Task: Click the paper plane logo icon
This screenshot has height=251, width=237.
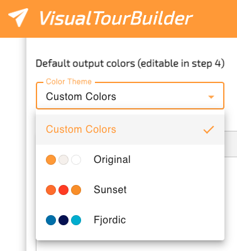Action: pos(18,18)
